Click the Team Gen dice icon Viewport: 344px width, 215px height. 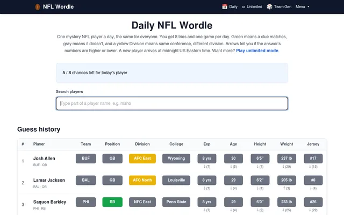point(269,7)
